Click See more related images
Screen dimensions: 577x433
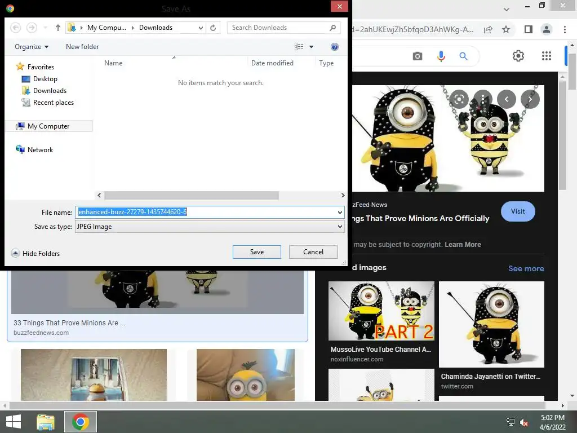pyautogui.click(x=526, y=268)
